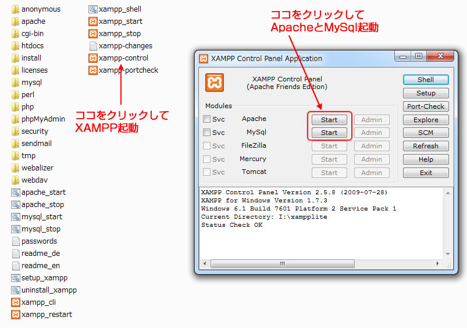Viewport: 467px width, 328px height.
Task: Select the xampp_cli application icon
Action: tap(16, 302)
